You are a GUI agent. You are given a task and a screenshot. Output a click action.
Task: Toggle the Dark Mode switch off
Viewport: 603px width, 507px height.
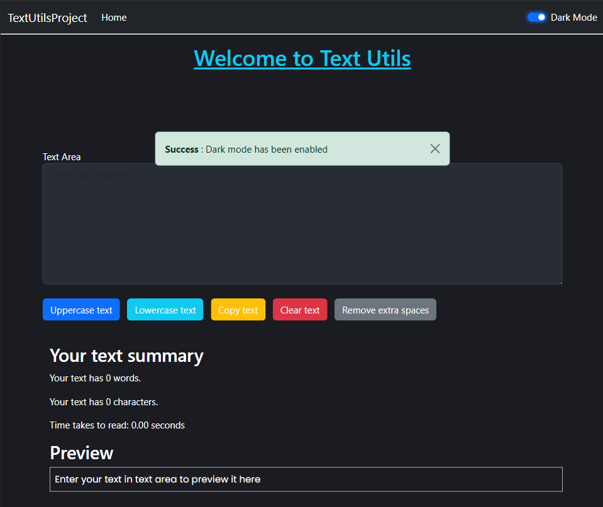536,18
